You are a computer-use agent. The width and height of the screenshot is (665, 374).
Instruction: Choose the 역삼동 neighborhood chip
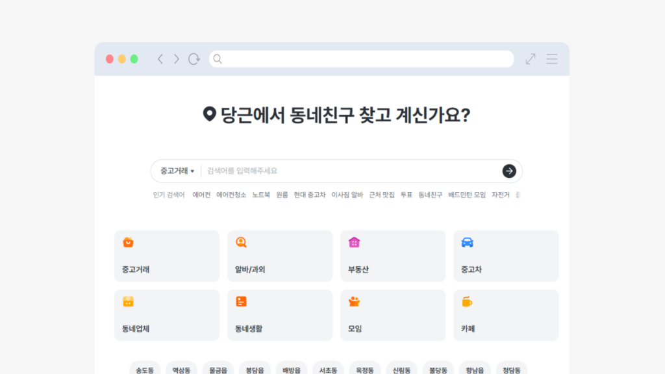coord(182,369)
